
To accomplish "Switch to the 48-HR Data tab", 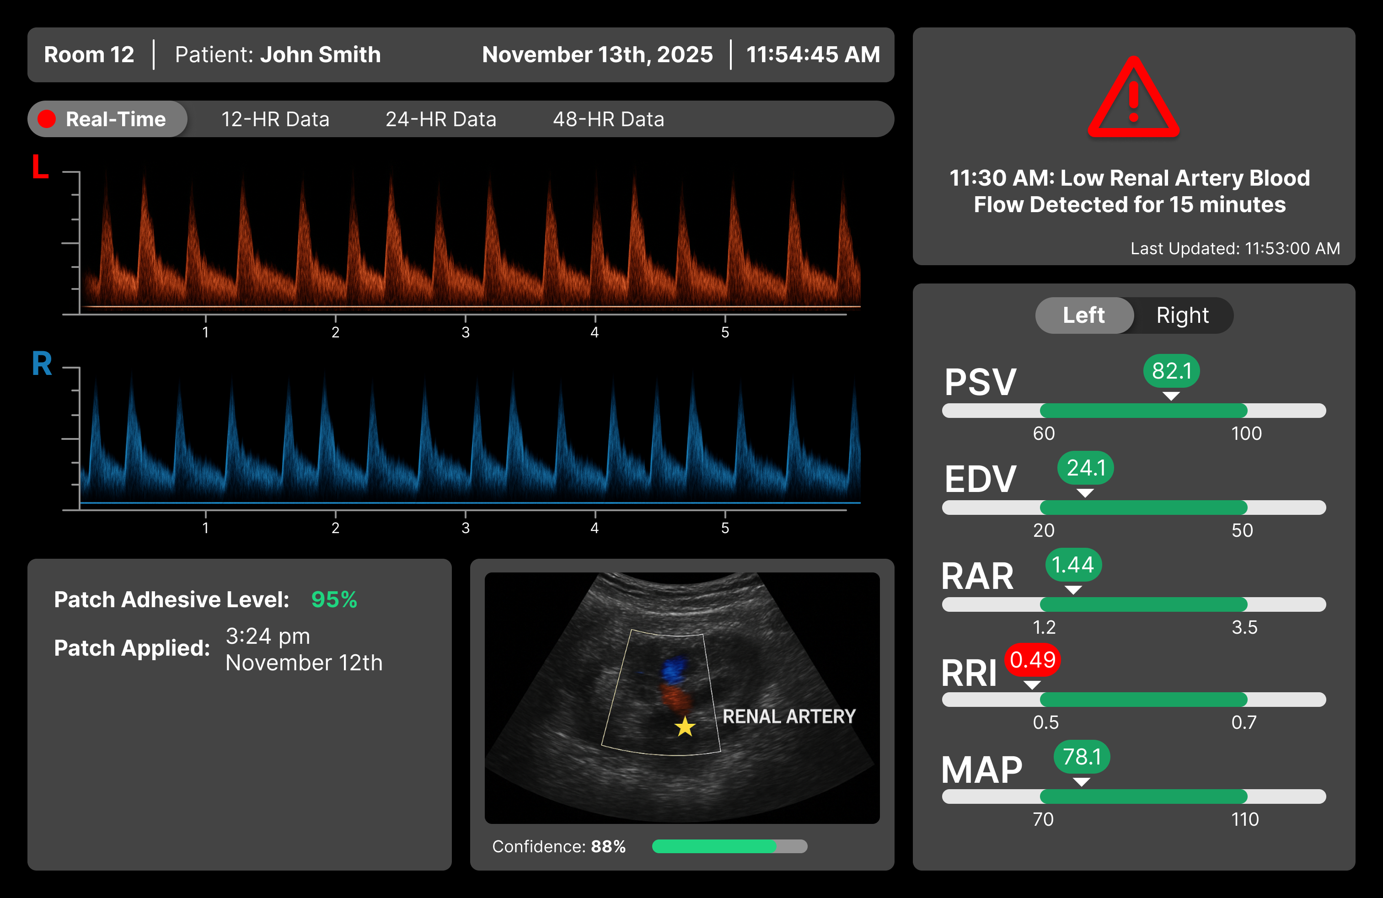I will click(608, 119).
